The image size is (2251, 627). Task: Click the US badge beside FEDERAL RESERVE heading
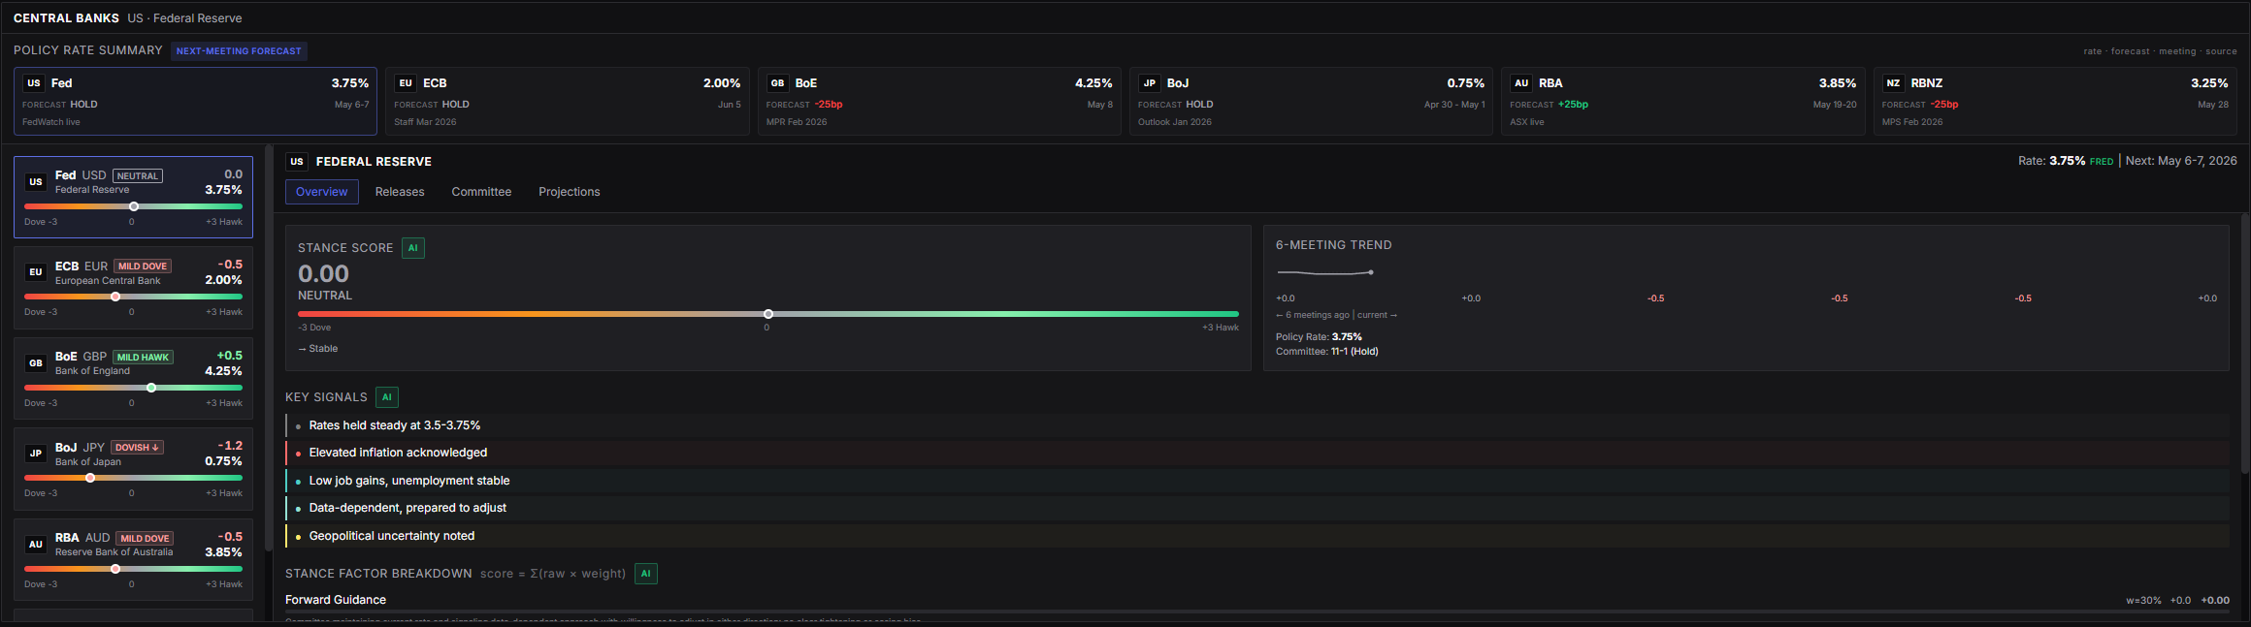pyautogui.click(x=297, y=162)
